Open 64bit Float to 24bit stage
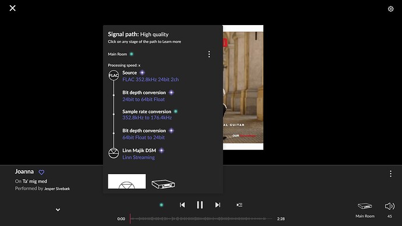 (x=143, y=137)
